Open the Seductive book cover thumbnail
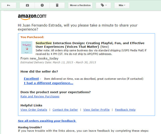 (27, 47)
